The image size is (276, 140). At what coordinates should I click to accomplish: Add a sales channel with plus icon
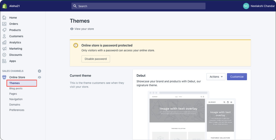(x=39, y=71)
